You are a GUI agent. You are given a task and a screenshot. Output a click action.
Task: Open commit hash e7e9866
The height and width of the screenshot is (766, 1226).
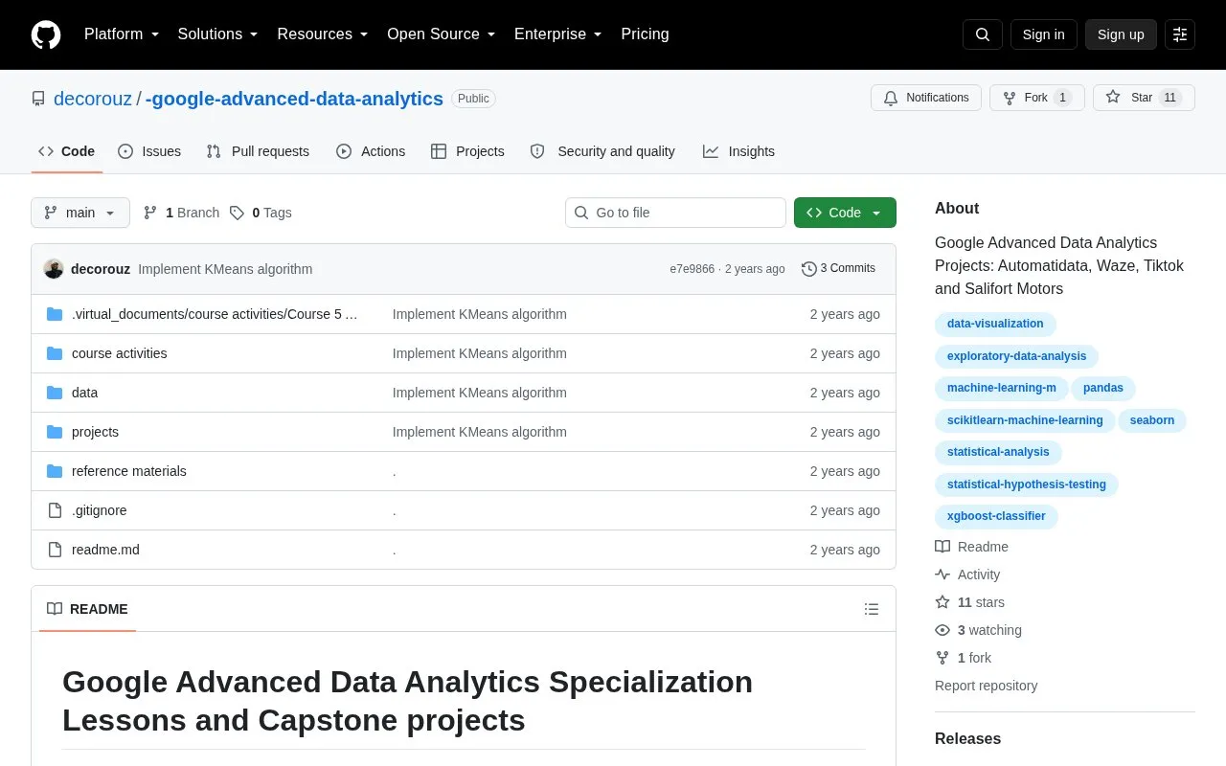click(x=692, y=269)
